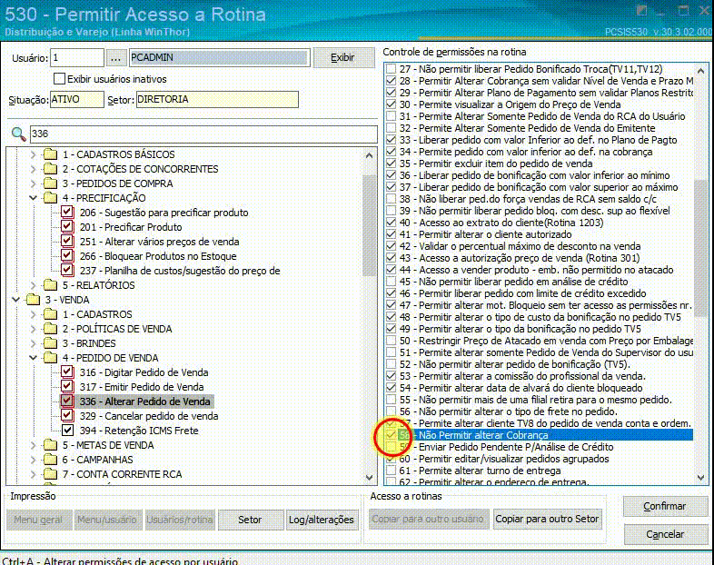The image size is (714, 565).
Task: Expand 2 - COTAÇÕES DE CONCORRENTES node
Action: (x=34, y=169)
